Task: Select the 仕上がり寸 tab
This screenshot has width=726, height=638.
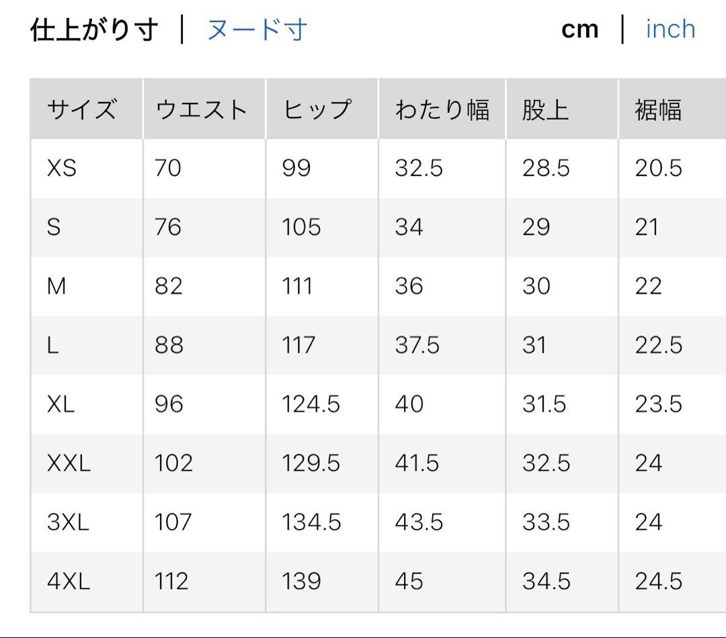Action: [x=94, y=30]
